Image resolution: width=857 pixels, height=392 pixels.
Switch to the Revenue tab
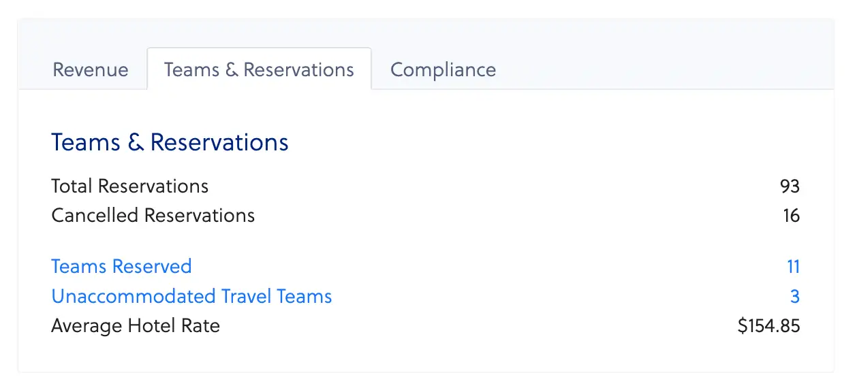91,69
